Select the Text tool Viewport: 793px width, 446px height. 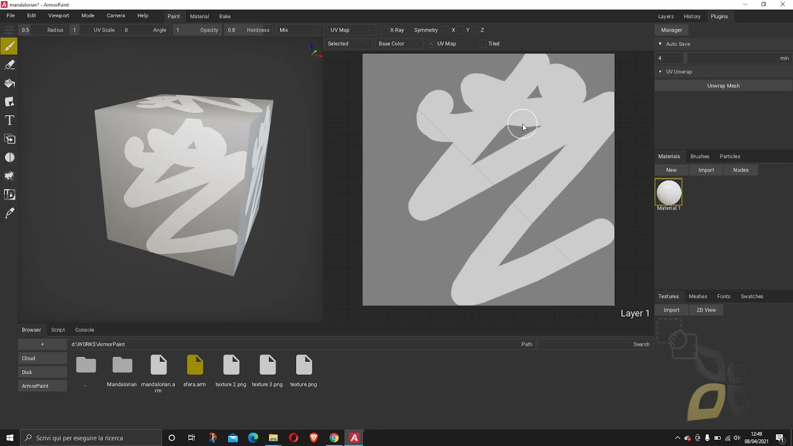[x=9, y=120]
